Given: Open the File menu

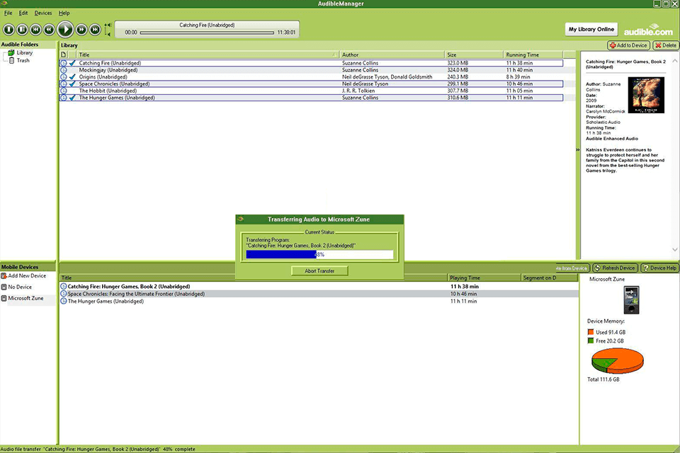Looking at the screenshot, I should [x=8, y=13].
